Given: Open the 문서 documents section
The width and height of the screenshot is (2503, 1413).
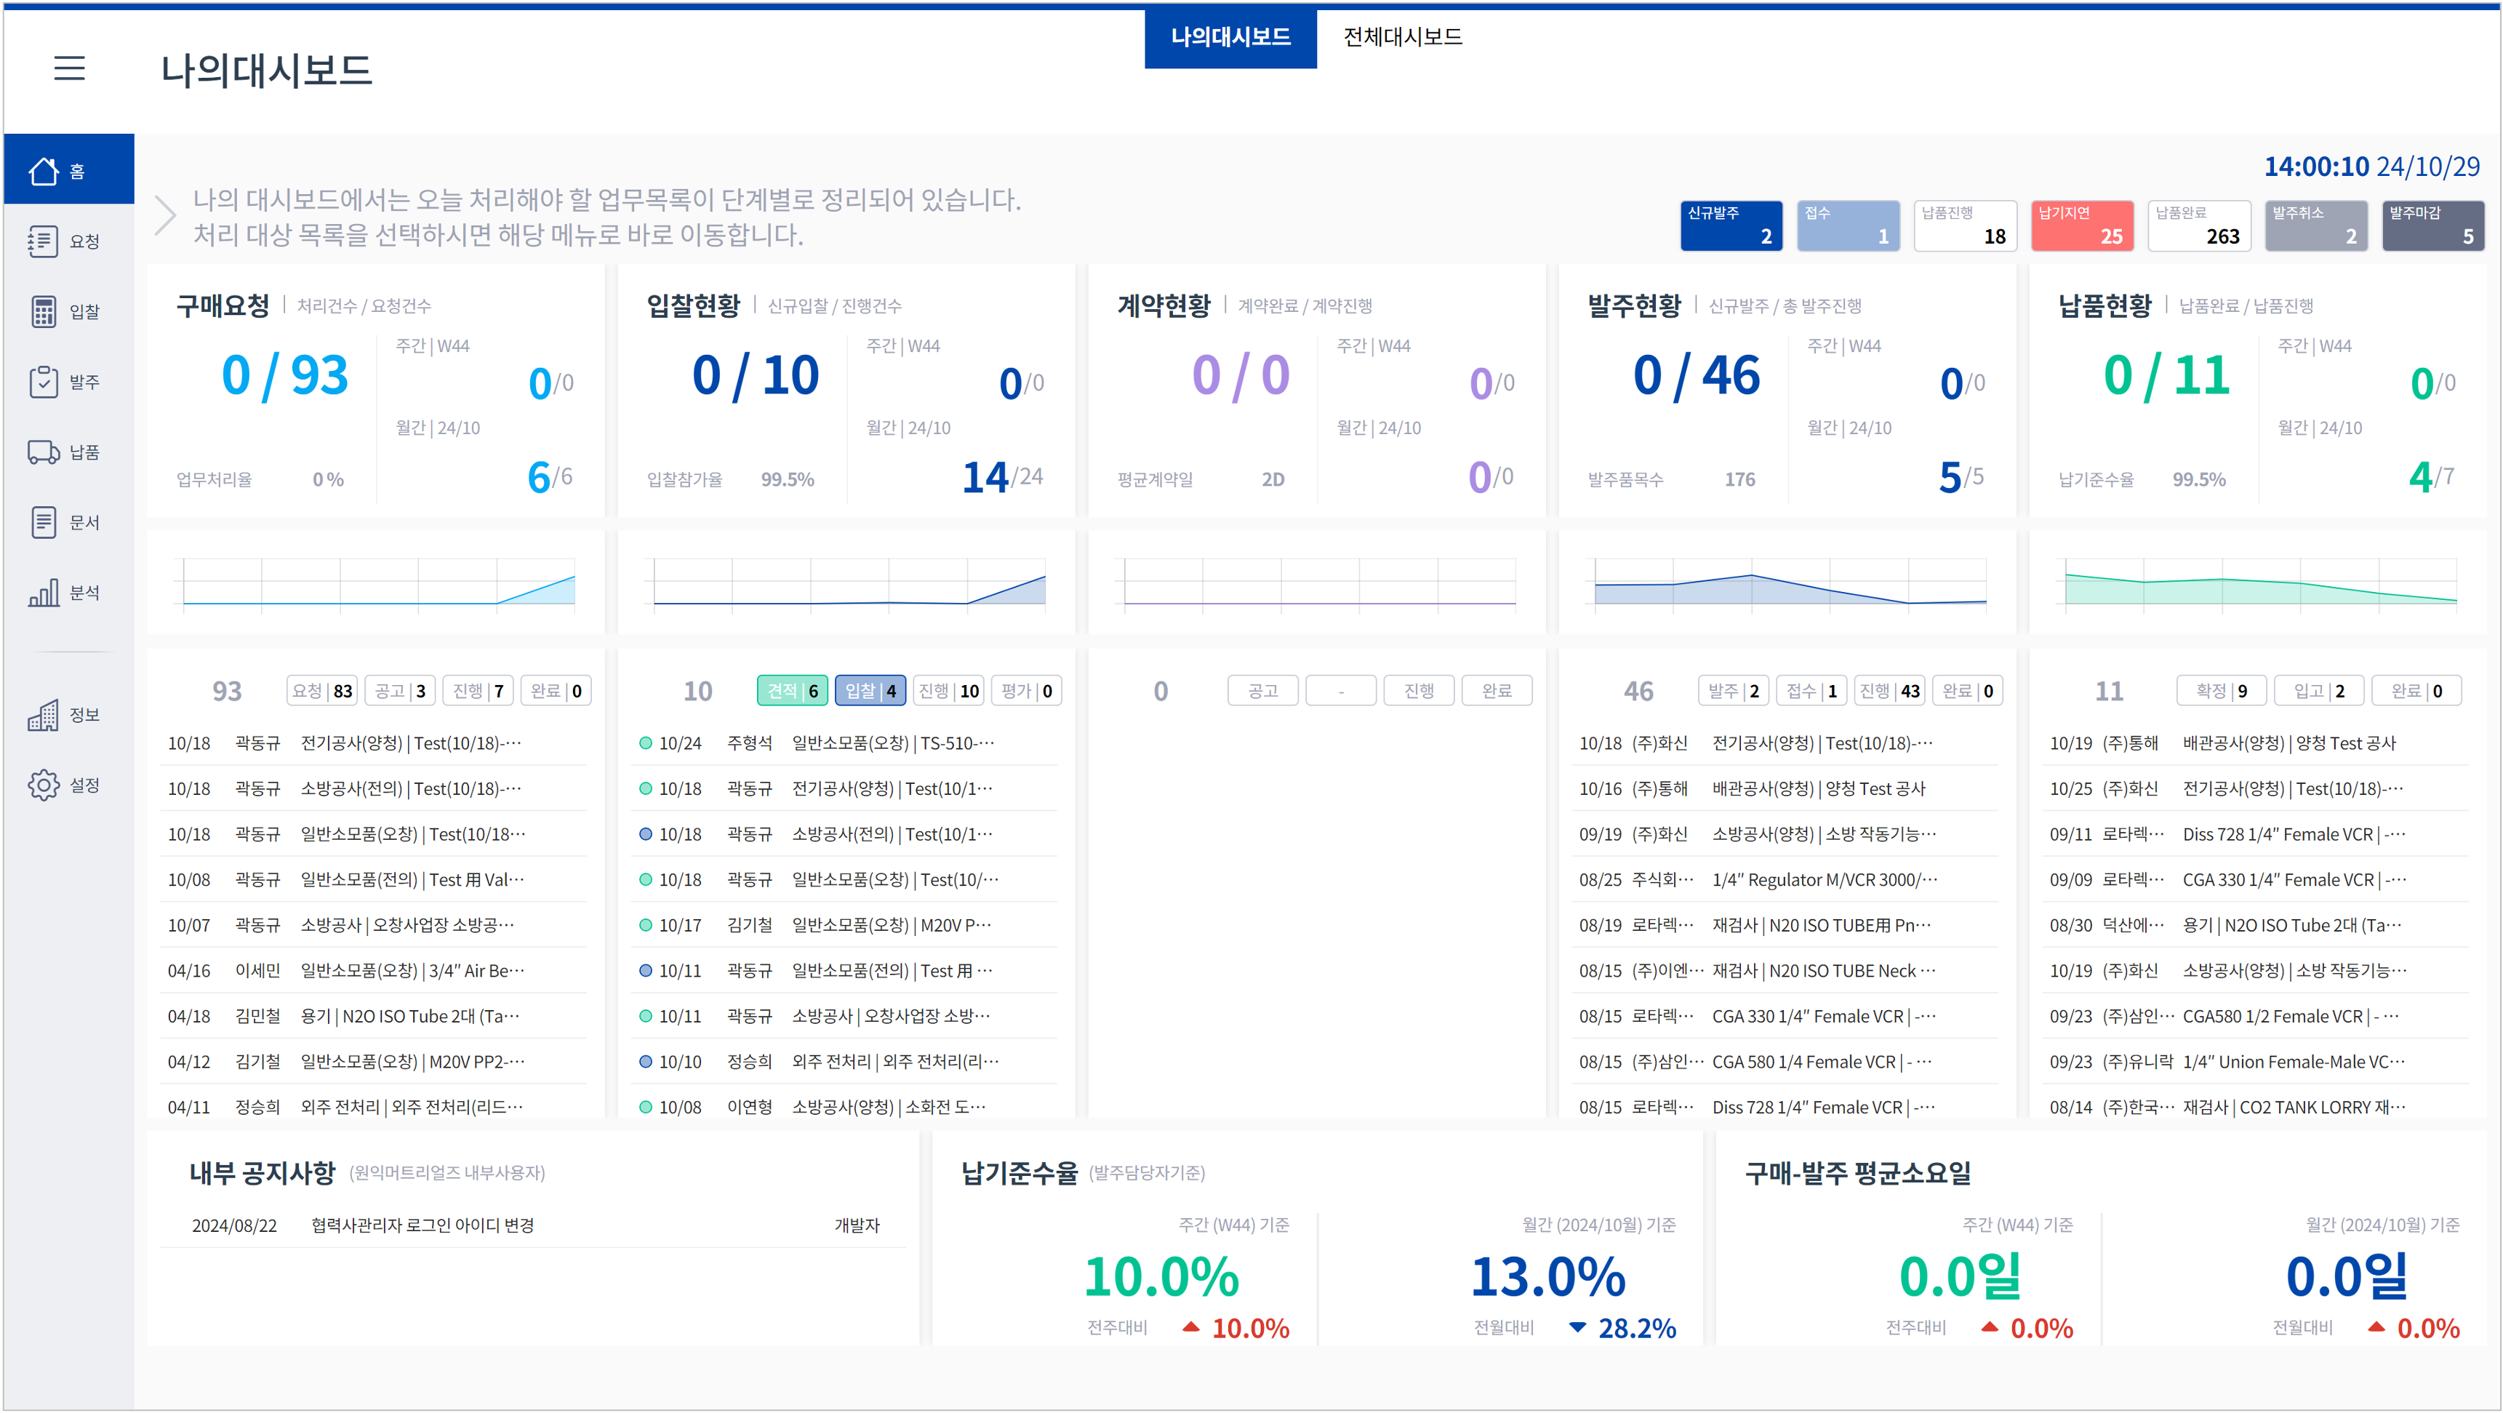Looking at the screenshot, I should [x=68, y=522].
